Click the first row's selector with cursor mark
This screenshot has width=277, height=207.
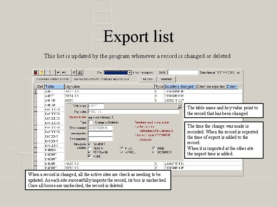(x=35, y=91)
